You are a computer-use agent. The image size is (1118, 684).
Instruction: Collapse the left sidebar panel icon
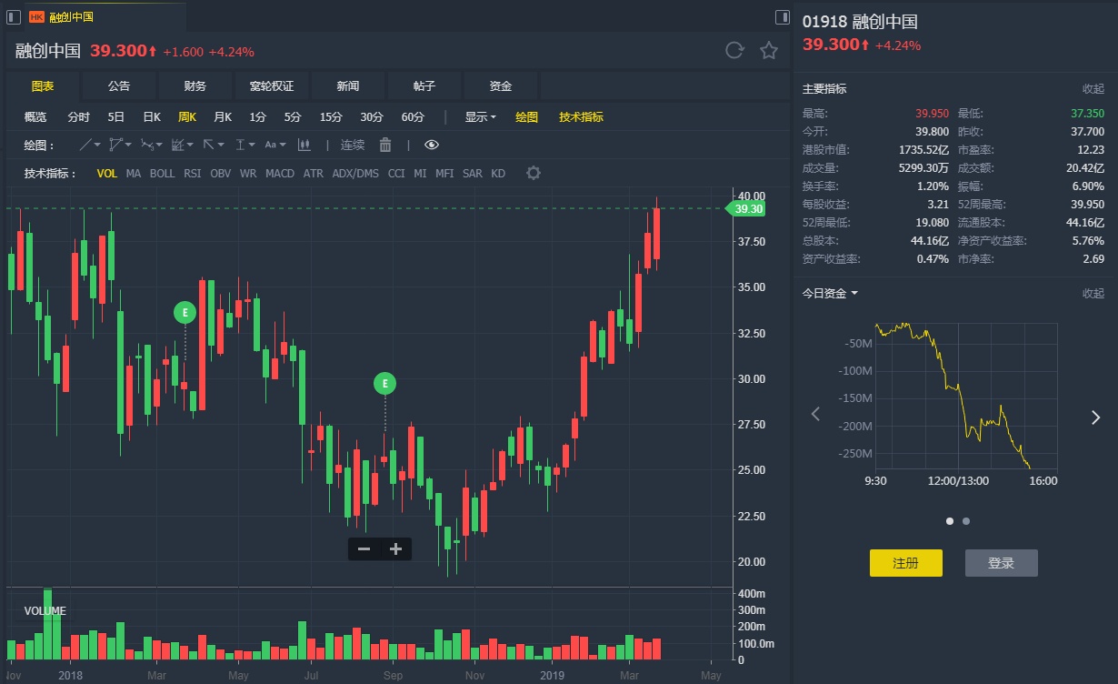coord(14,16)
